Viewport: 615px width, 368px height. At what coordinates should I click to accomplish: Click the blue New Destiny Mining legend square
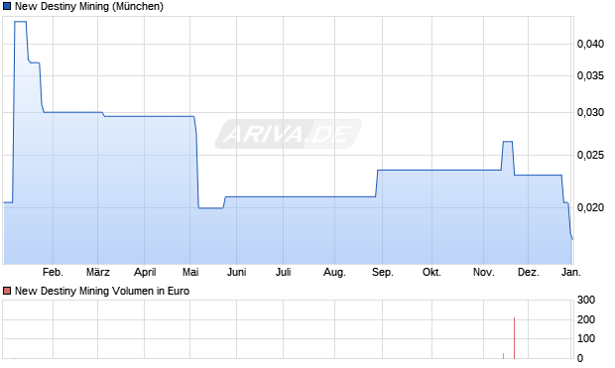coord(7,7)
